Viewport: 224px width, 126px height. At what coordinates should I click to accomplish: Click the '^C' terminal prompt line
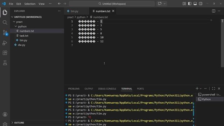79,117
